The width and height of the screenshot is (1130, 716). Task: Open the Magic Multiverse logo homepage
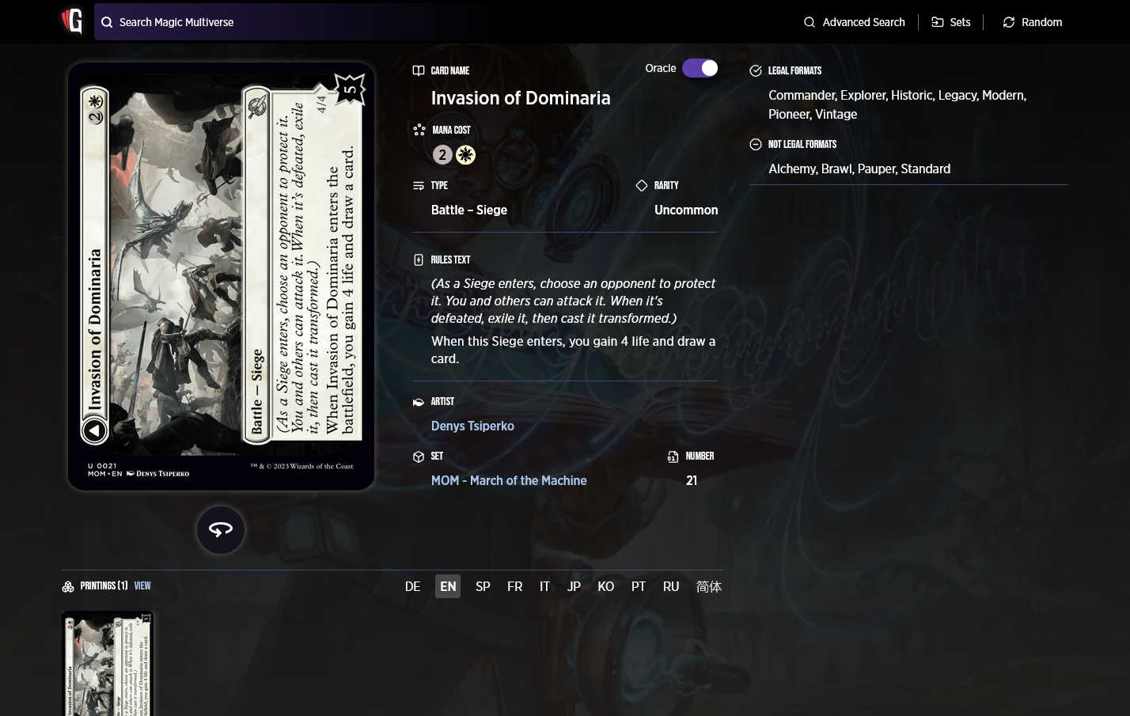pos(71,21)
